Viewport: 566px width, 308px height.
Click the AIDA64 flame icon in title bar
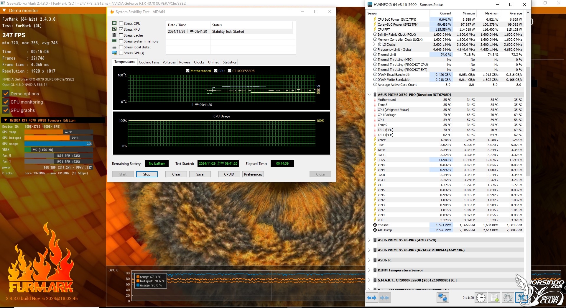pyautogui.click(x=112, y=12)
